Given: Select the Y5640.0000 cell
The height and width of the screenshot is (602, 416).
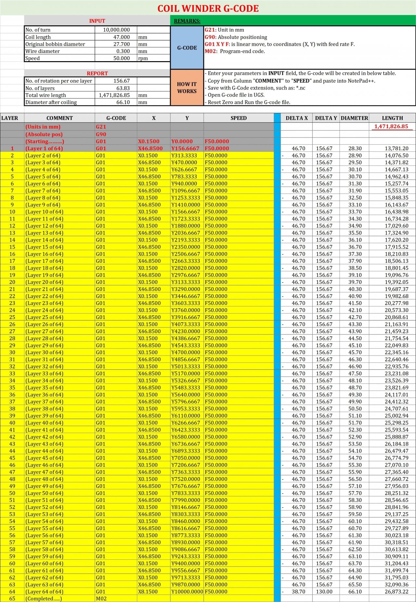Looking at the screenshot, I should point(187,395).
